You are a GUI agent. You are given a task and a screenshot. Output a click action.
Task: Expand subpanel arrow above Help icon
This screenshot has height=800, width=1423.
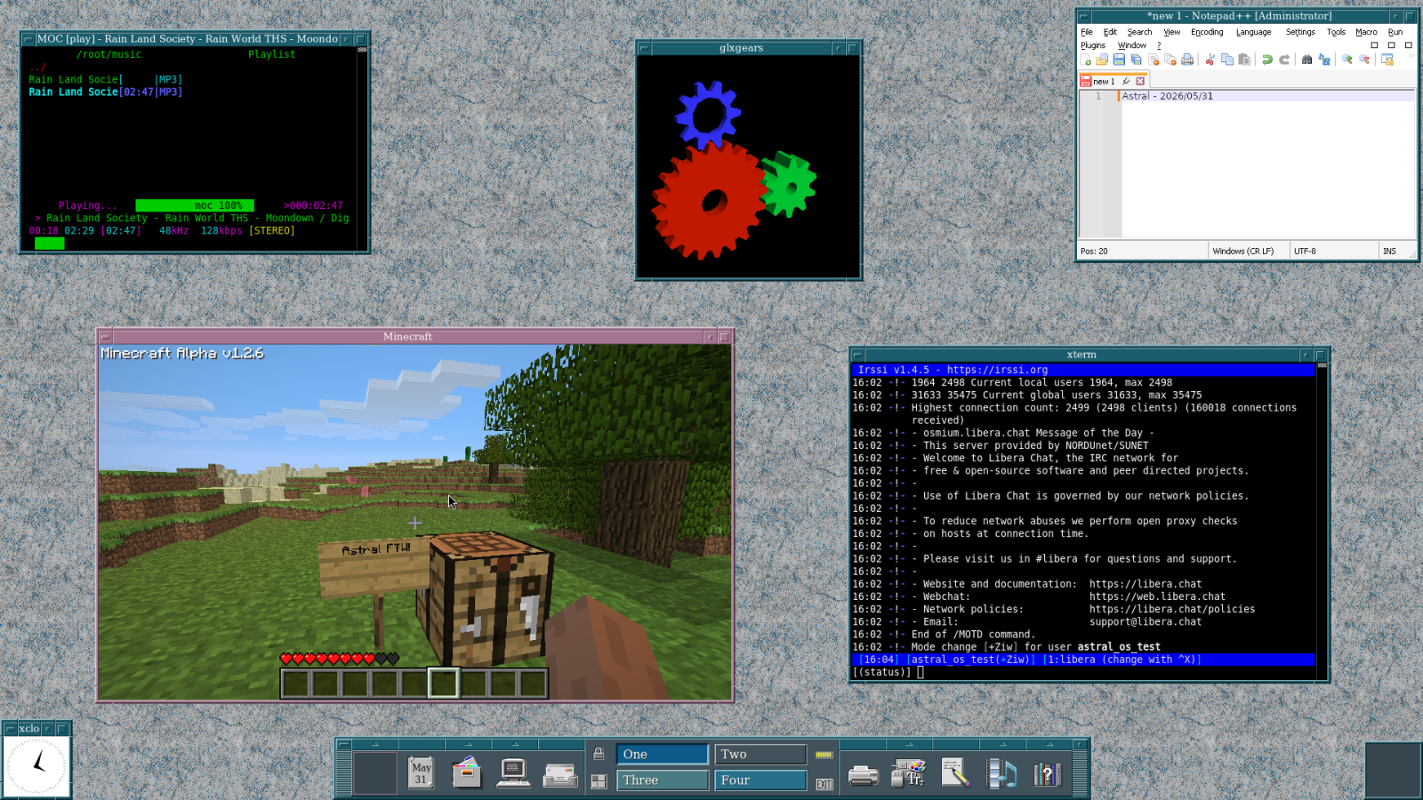1049,744
